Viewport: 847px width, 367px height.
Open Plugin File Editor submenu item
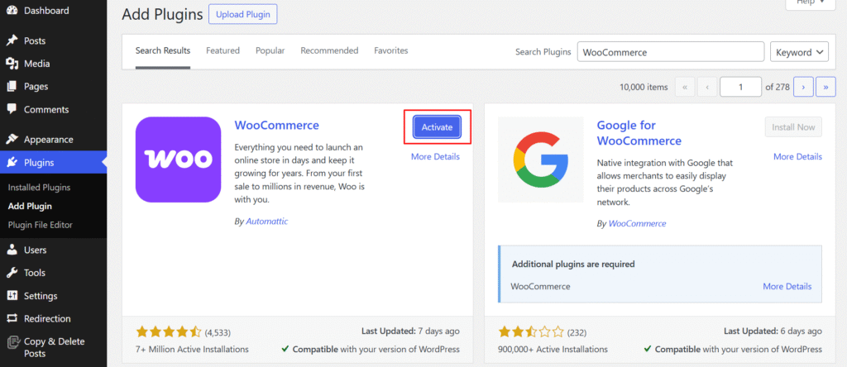click(x=40, y=225)
